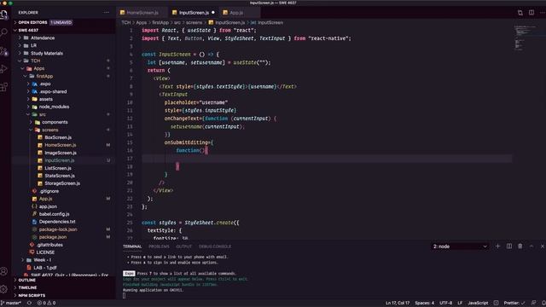Open the Search view in activity bar

[3, 33]
